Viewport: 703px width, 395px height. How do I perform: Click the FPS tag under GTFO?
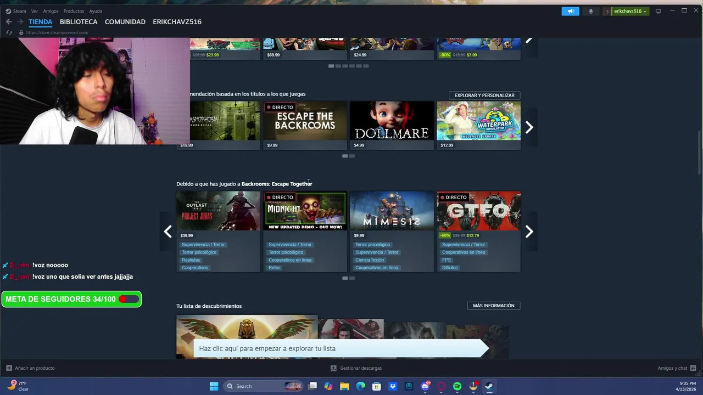click(447, 260)
